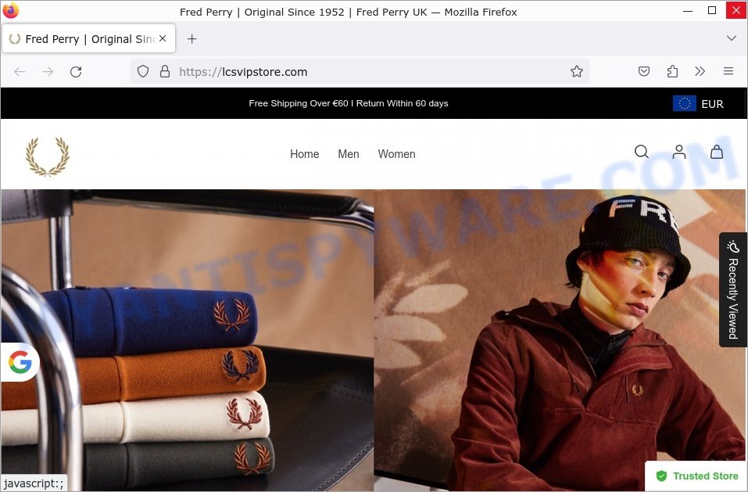Click the EU flag icon
The width and height of the screenshot is (748, 492).
click(x=684, y=103)
